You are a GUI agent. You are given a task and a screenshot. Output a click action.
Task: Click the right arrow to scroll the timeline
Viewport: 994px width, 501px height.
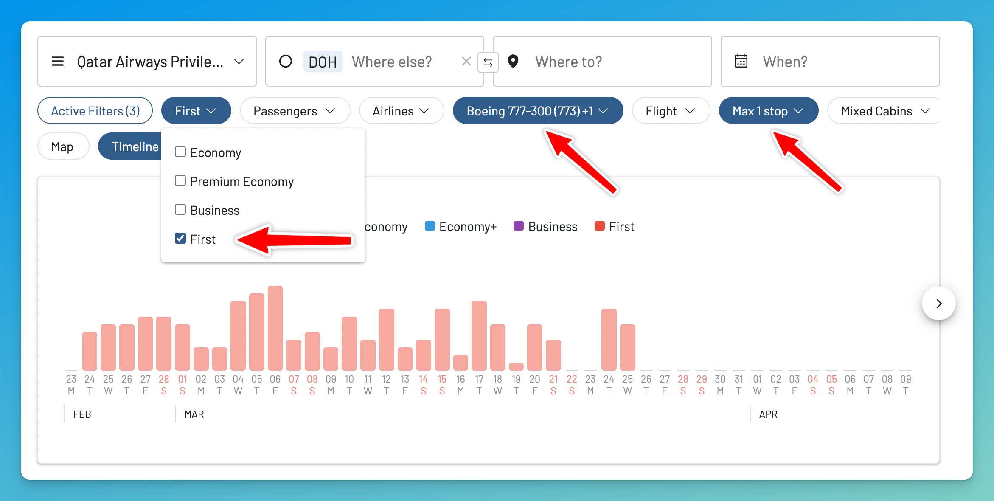click(x=938, y=303)
